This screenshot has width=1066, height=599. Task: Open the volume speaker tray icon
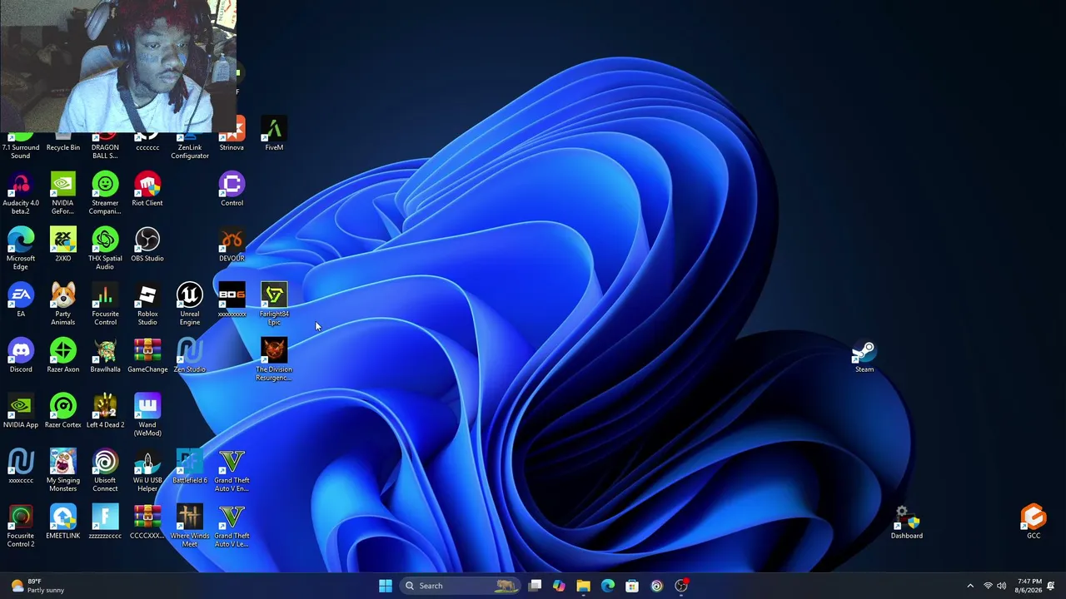pyautogui.click(x=1001, y=586)
